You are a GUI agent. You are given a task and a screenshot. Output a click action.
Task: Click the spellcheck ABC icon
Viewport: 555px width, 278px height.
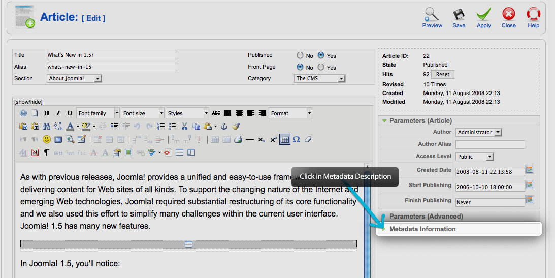point(152,152)
